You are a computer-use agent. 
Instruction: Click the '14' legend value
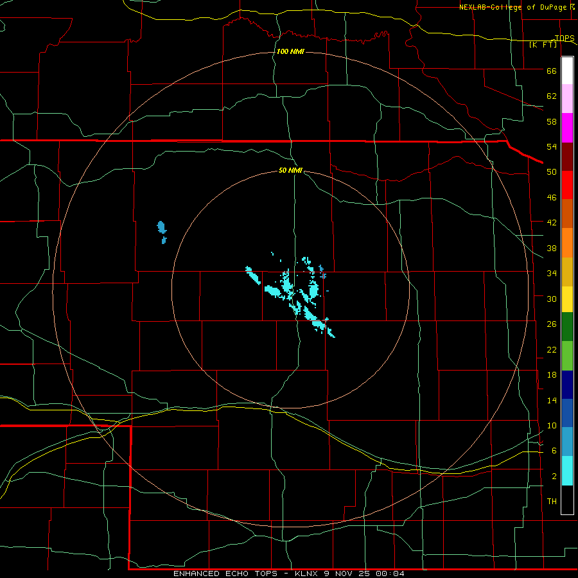[x=552, y=400]
